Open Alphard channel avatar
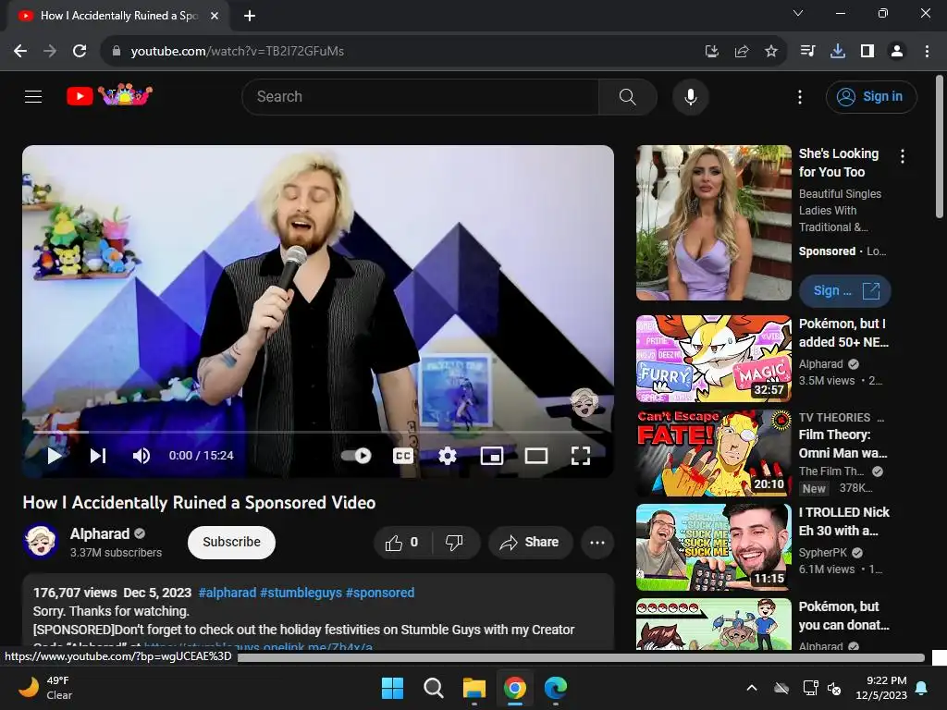 (x=41, y=541)
